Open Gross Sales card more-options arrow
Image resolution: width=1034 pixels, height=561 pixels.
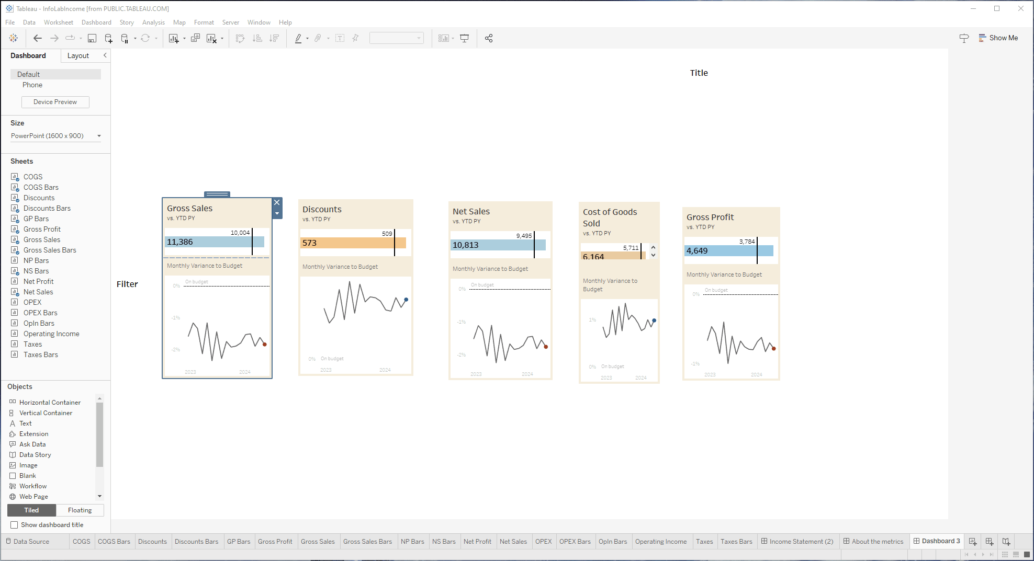click(x=277, y=213)
